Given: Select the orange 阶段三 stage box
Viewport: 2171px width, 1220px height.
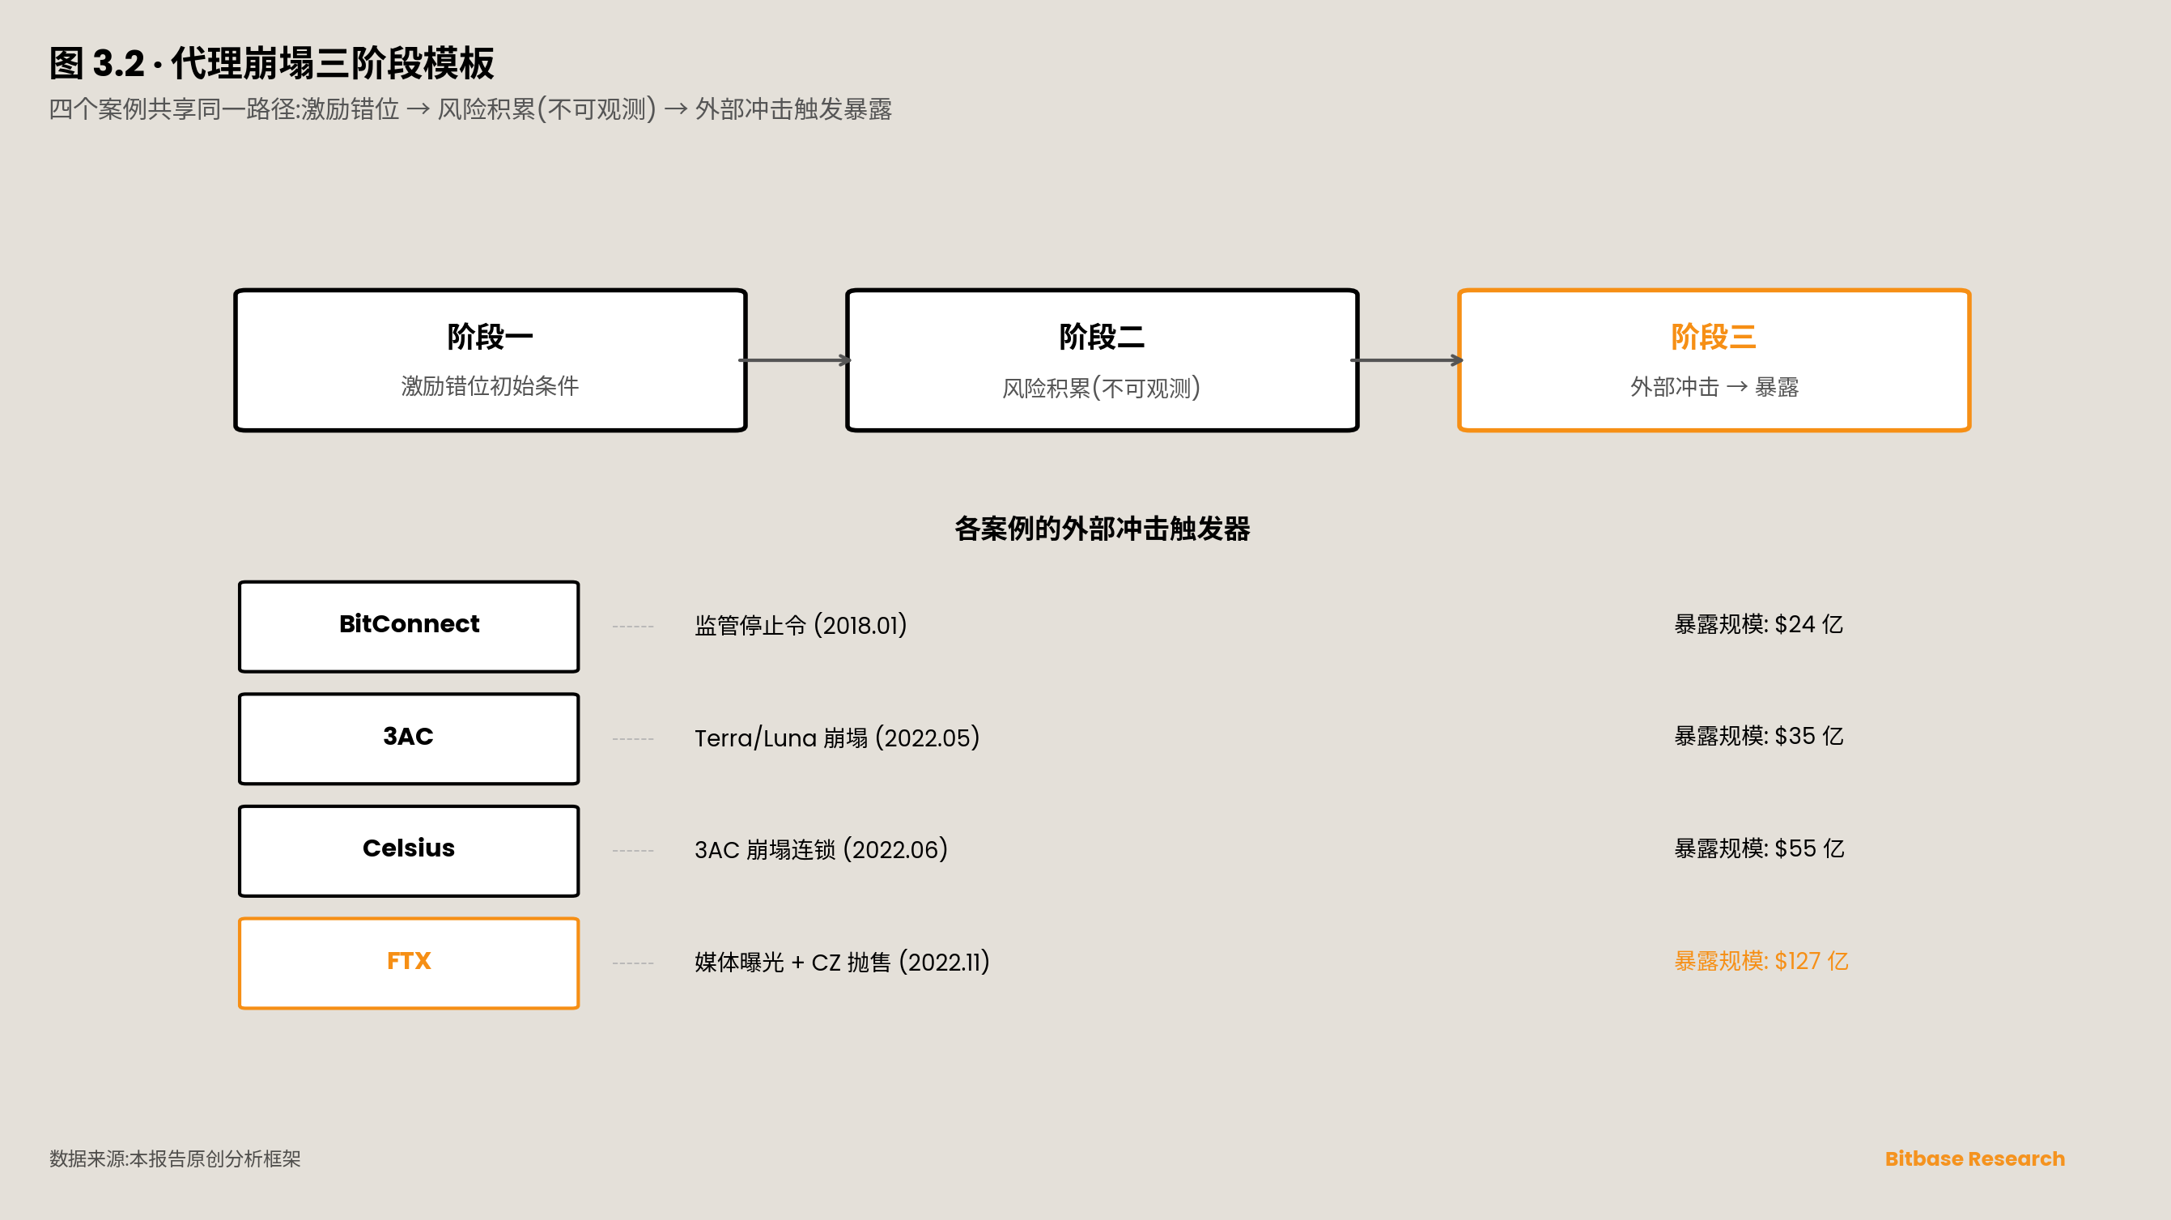Looking at the screenshot, I should tap(1714, 360).
